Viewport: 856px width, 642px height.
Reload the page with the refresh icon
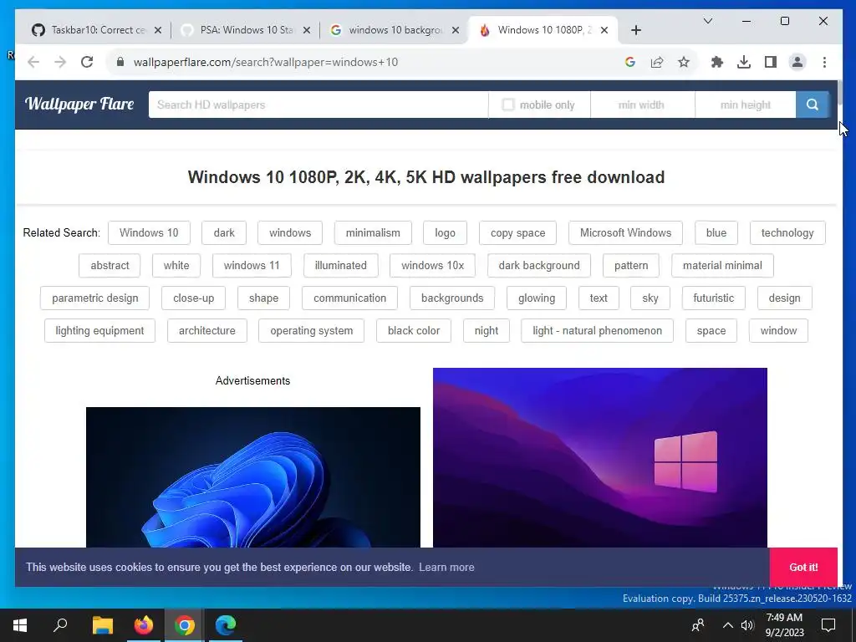(87, 62)
